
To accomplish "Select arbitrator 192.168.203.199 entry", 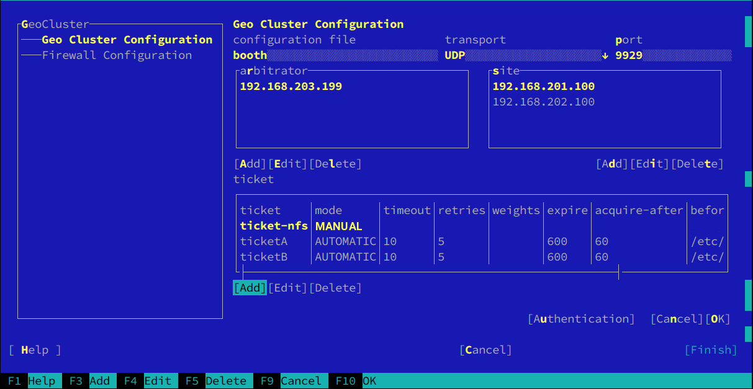I will 291,86.
